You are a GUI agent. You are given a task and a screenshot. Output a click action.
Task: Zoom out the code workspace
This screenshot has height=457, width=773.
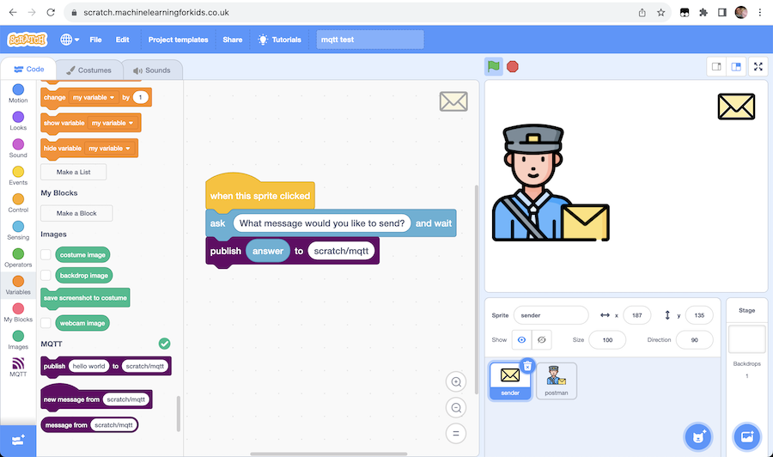[x=456, y=408]
